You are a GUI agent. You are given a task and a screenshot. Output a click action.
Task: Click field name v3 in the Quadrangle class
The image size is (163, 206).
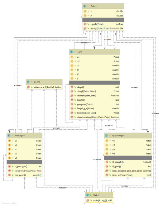[114, 149]
